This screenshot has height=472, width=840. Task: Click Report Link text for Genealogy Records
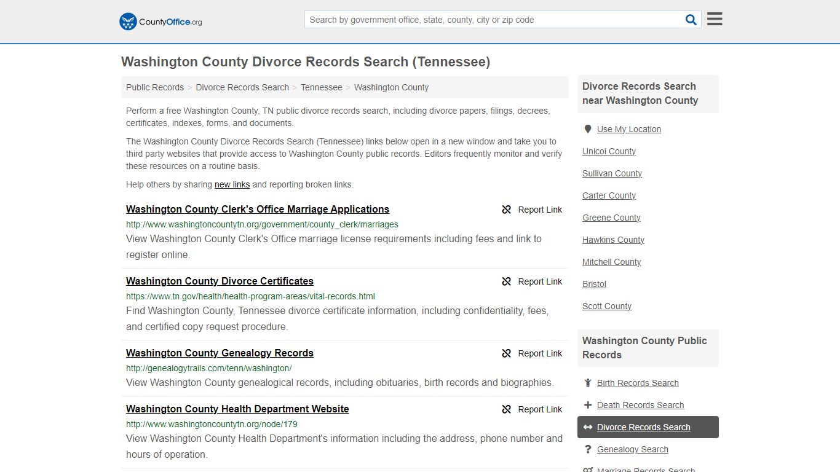coord(540,353)
